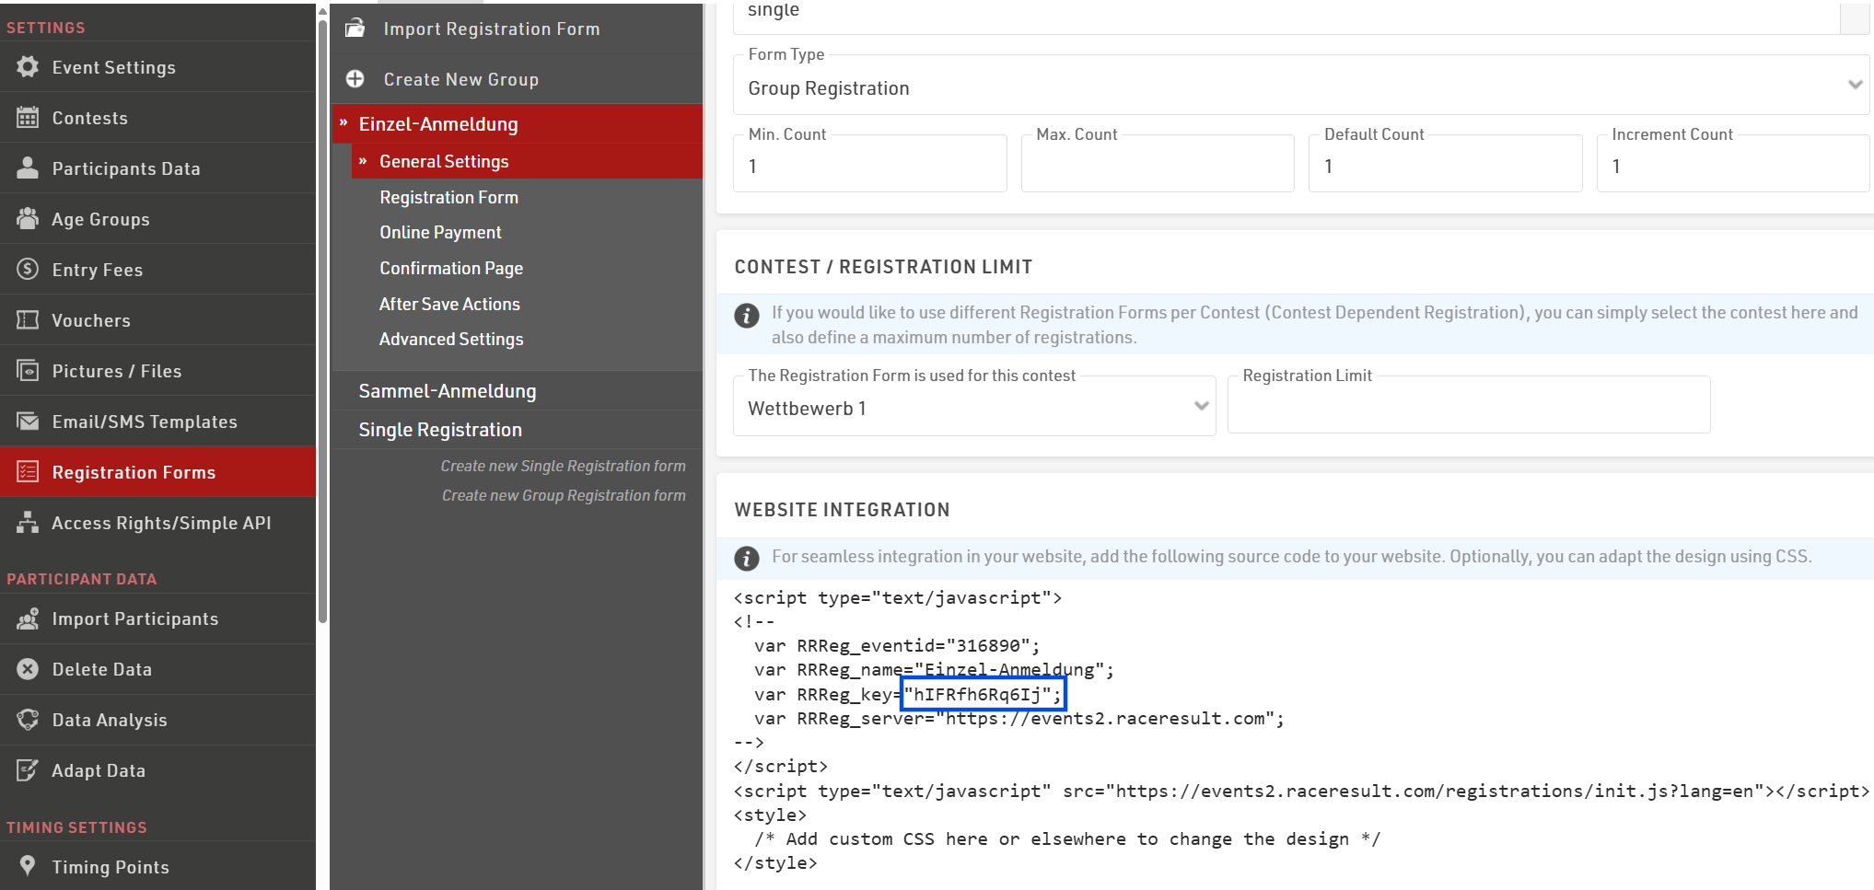Click the Registration Limit input field

(x=1468, y=410)
